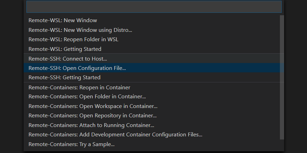Select Remote-Containers: Open Folder in Container...

154,97
